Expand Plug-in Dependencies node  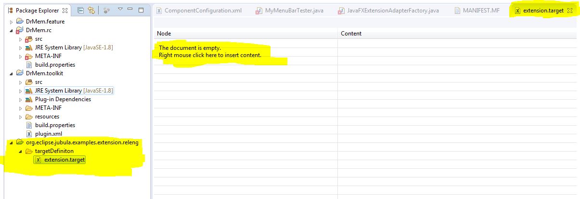coord(21,99)
